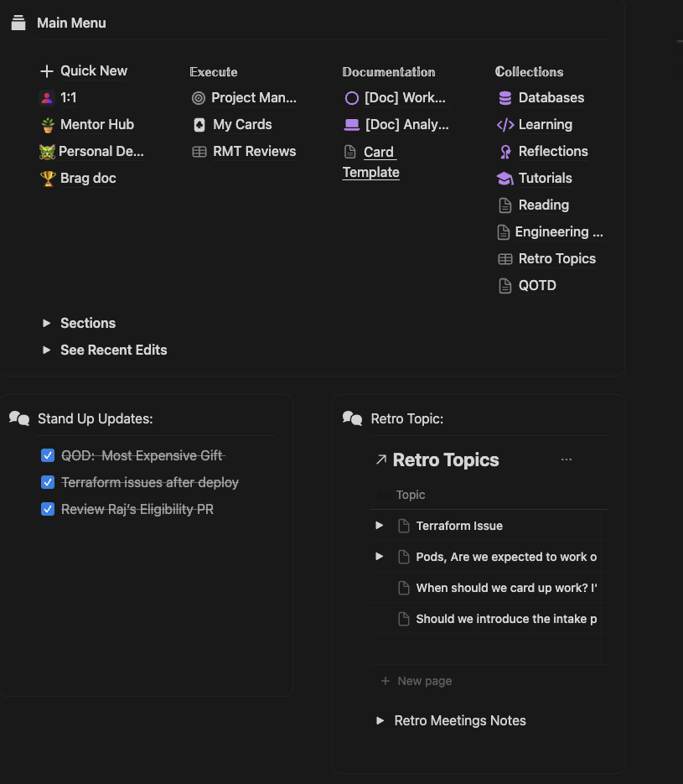Uncheck the QOD Most Expensive Gift checkbox
Screen dimensions: 683x784
coord(48,455)
